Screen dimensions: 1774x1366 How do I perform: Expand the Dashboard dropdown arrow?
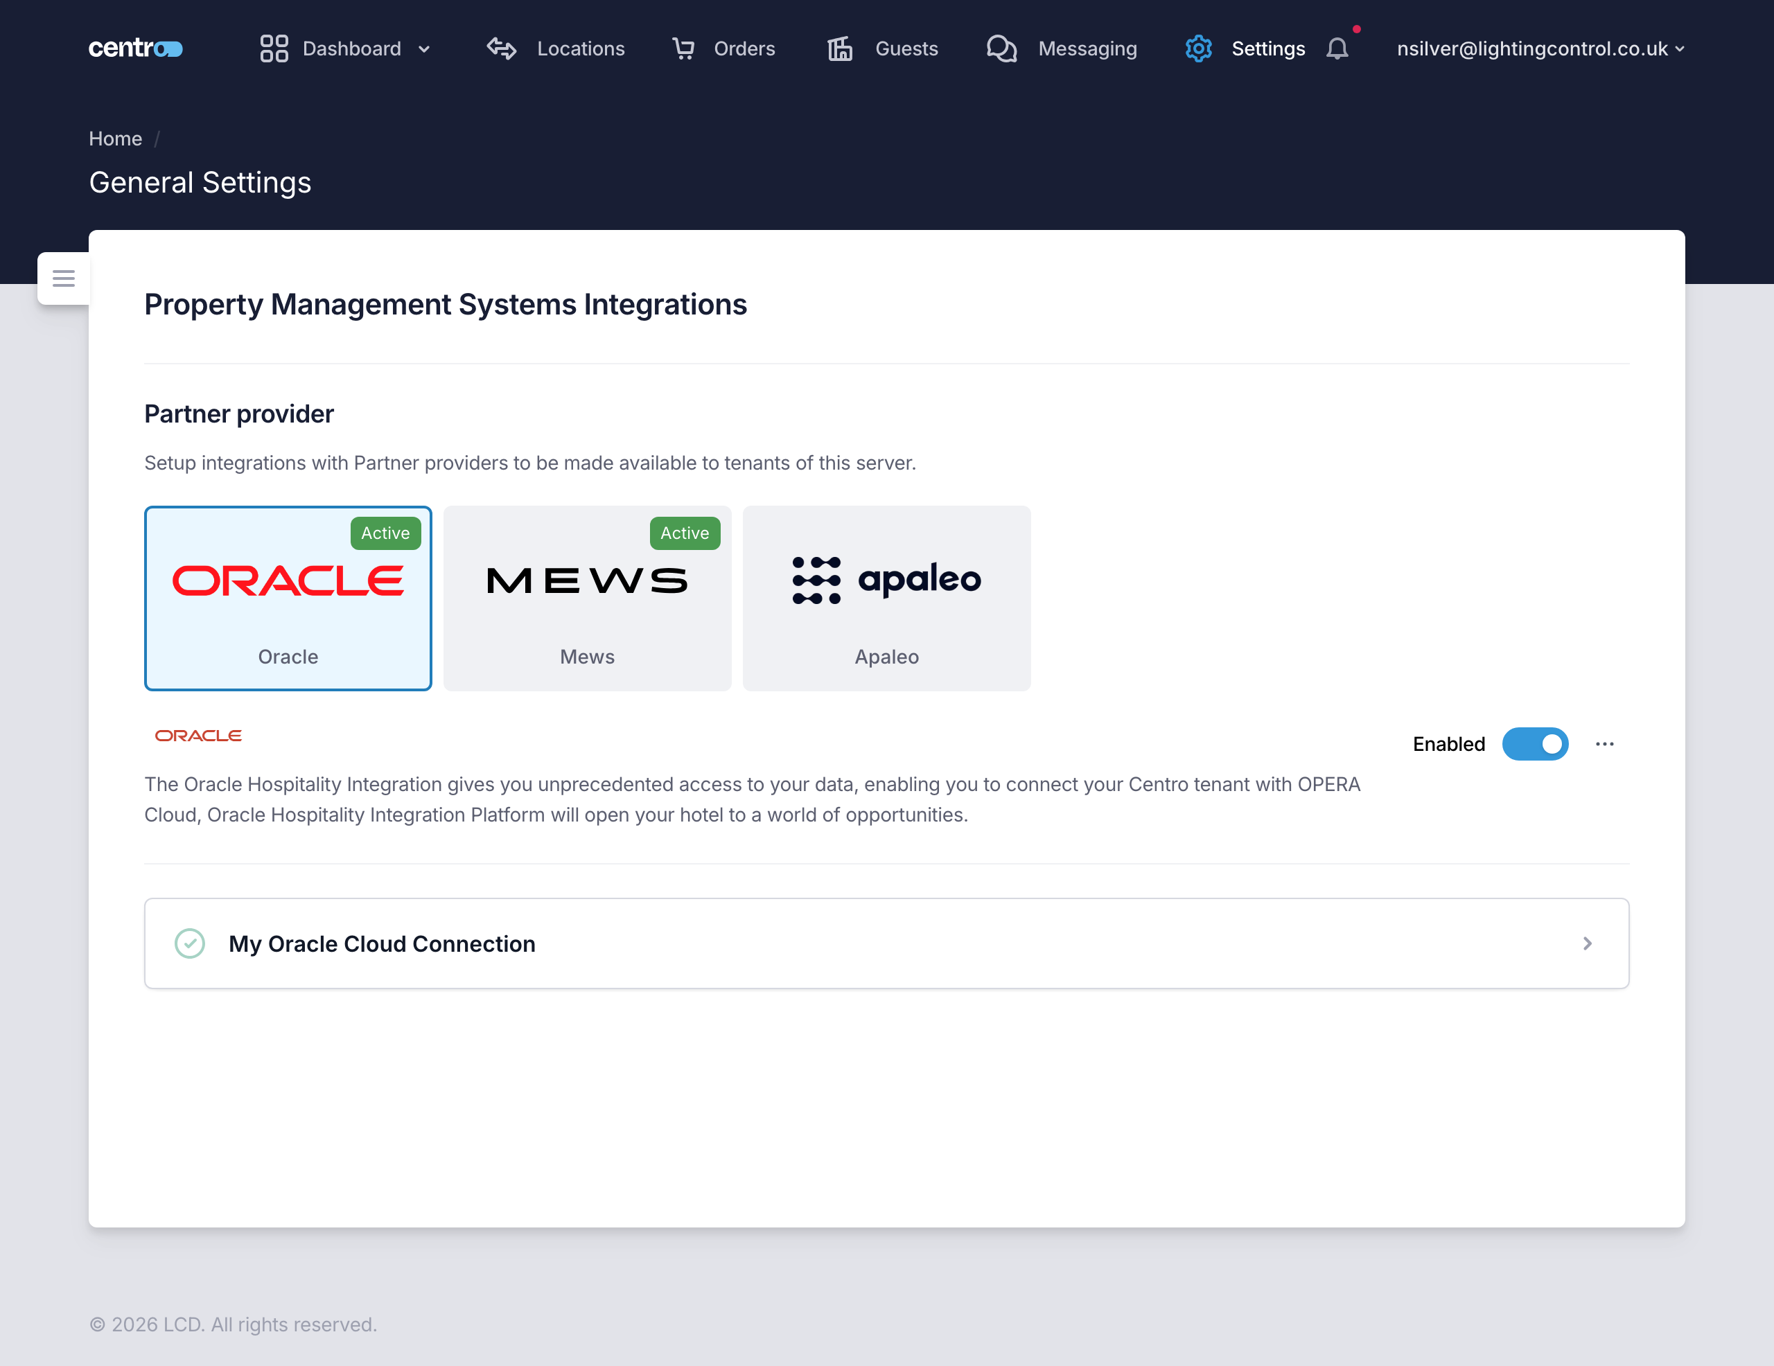pyautogui.click(x=424, y=50)
